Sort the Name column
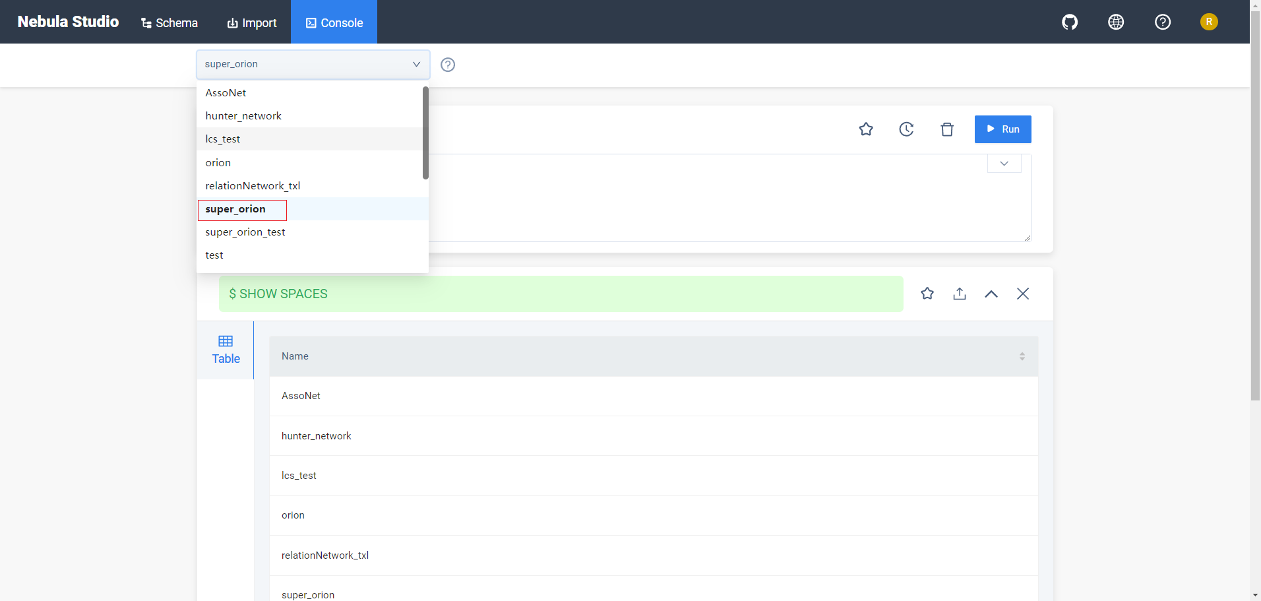Image resolution: width=1261 pixels, height=601 pixels. point(1022,356)
